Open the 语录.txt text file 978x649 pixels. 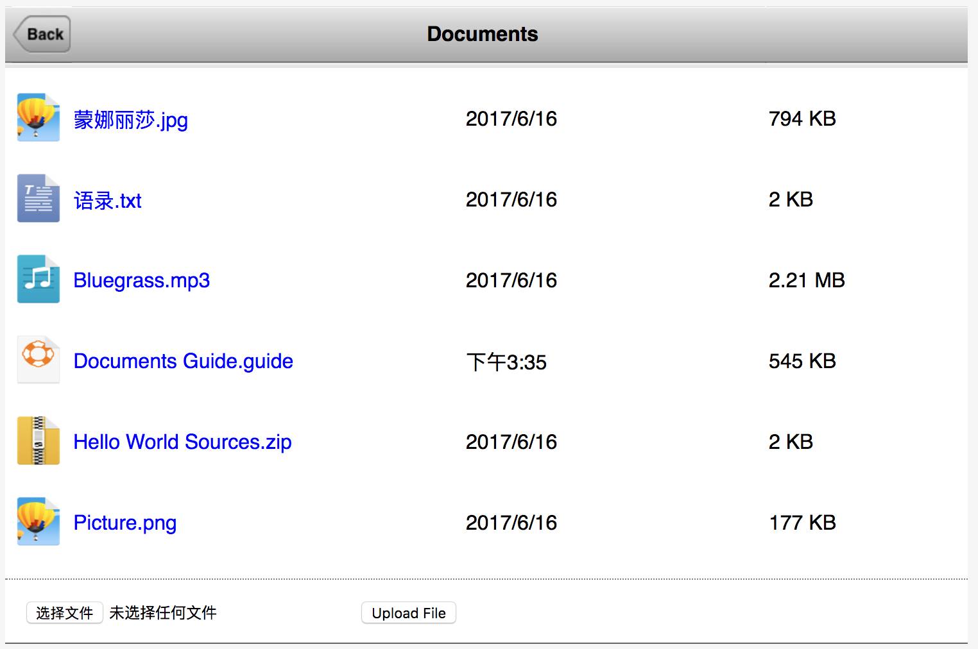[x=108, y=200]
